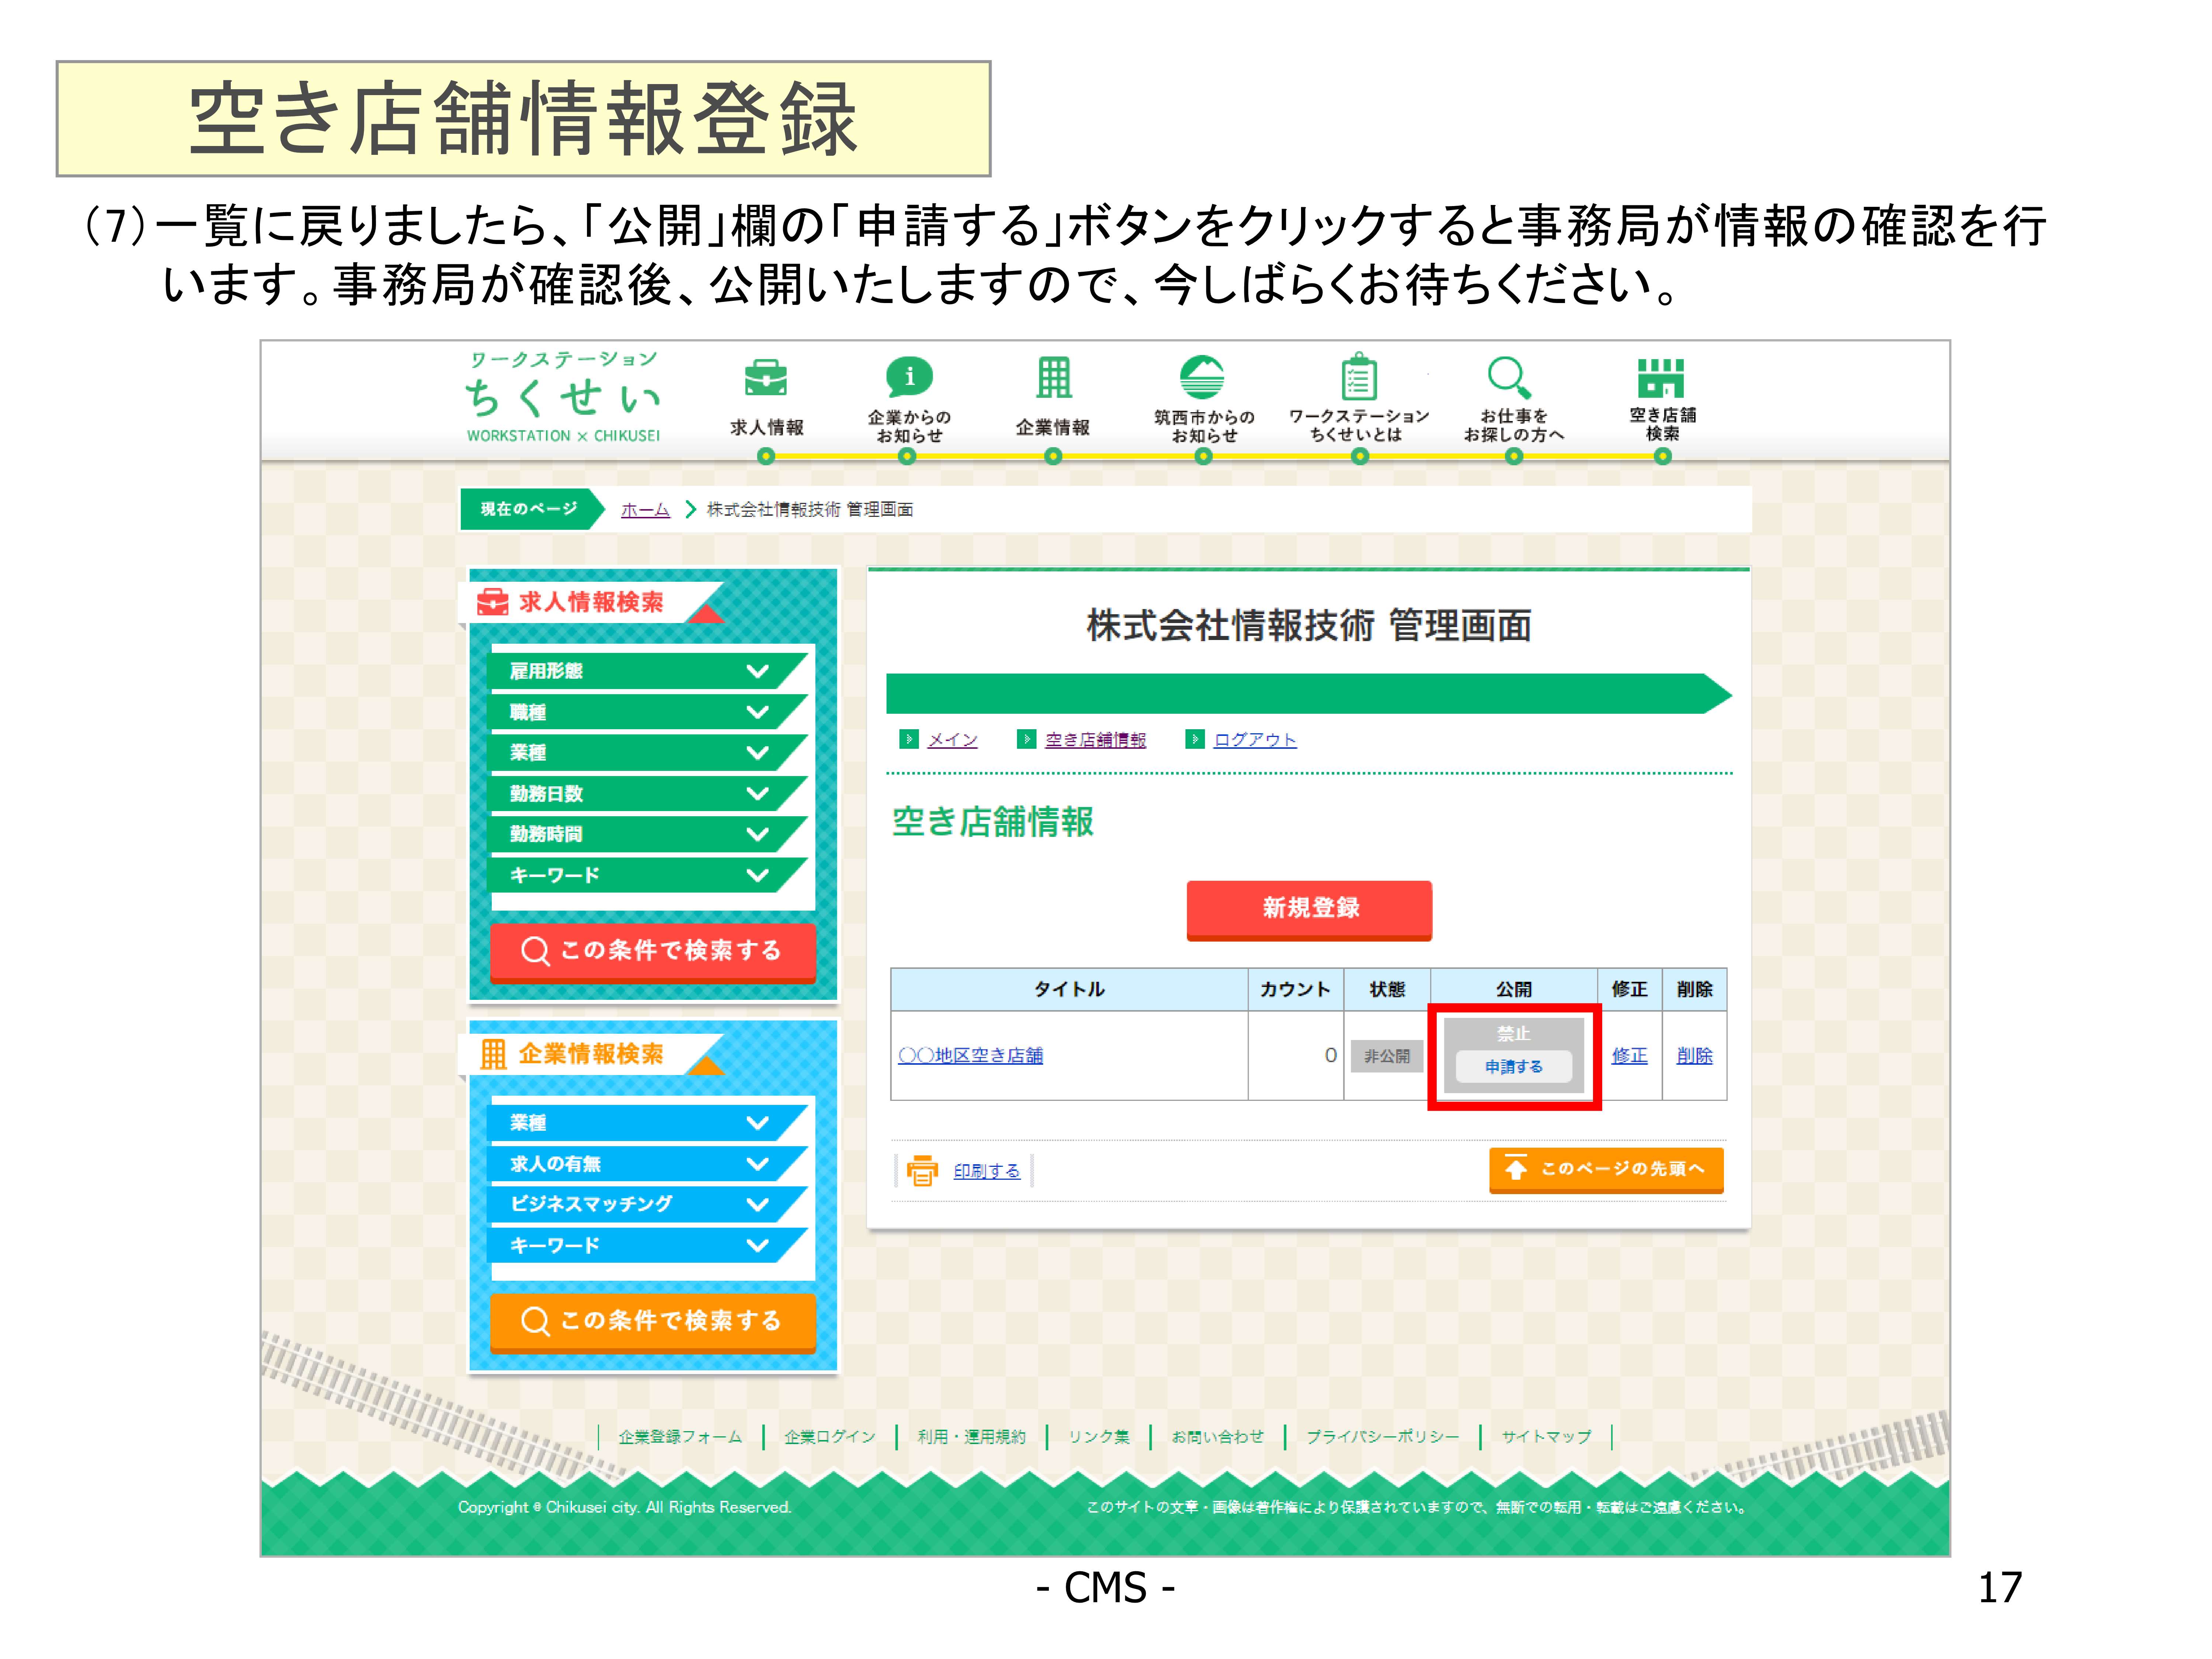Open the ワークステーションちくせいとは clipboard icon
Image resolution: width=2212 pixels, height=1659 pixels.
(x=1359, y=376)
